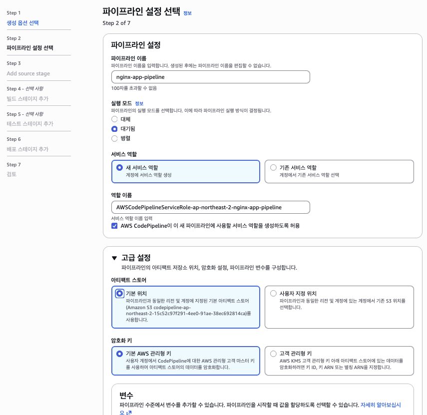
Task: Select 사용자 지정 위치 artifact store
Action: tap(273, 294)
